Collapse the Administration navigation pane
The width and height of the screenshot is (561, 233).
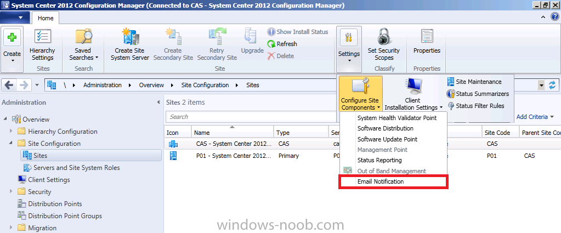(159, 103)
